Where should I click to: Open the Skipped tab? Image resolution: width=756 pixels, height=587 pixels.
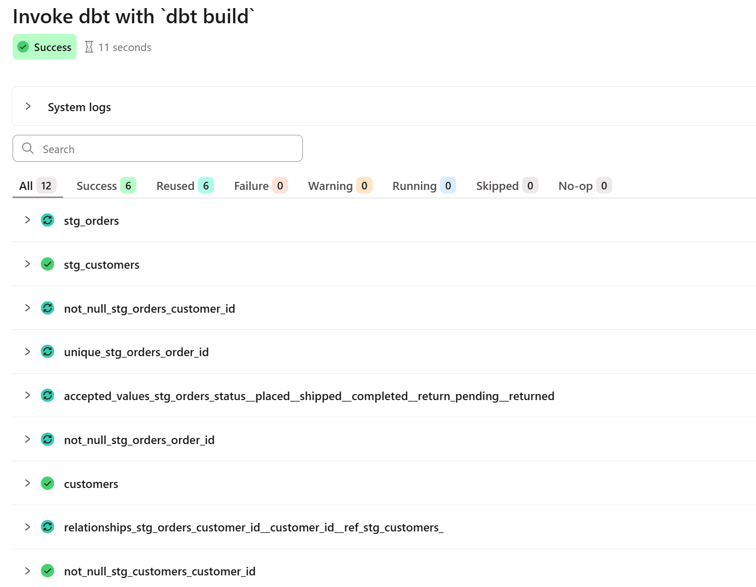click(x=507, y=186)
